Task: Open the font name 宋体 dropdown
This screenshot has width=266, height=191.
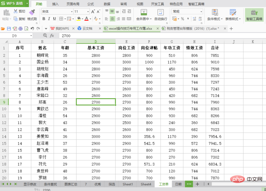Action: click(x=72, y=12)
